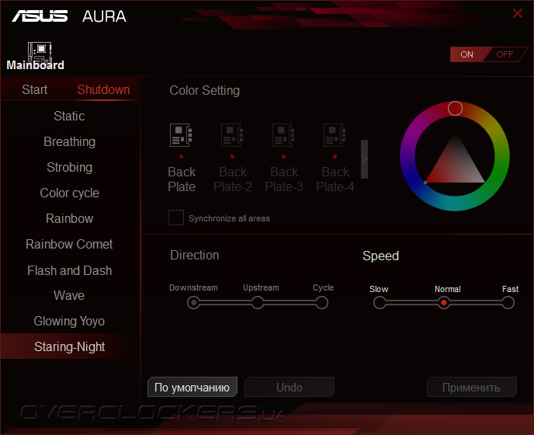Choose the Rainbow Comet effect

[69, 244]
